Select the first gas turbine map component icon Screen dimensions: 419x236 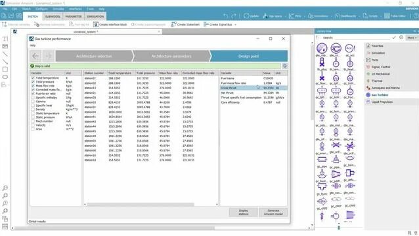pyautogui.click(x=322, y=49)
